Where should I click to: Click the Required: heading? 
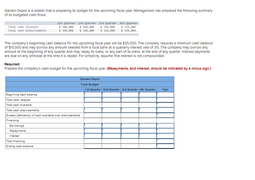coord(12,64)
